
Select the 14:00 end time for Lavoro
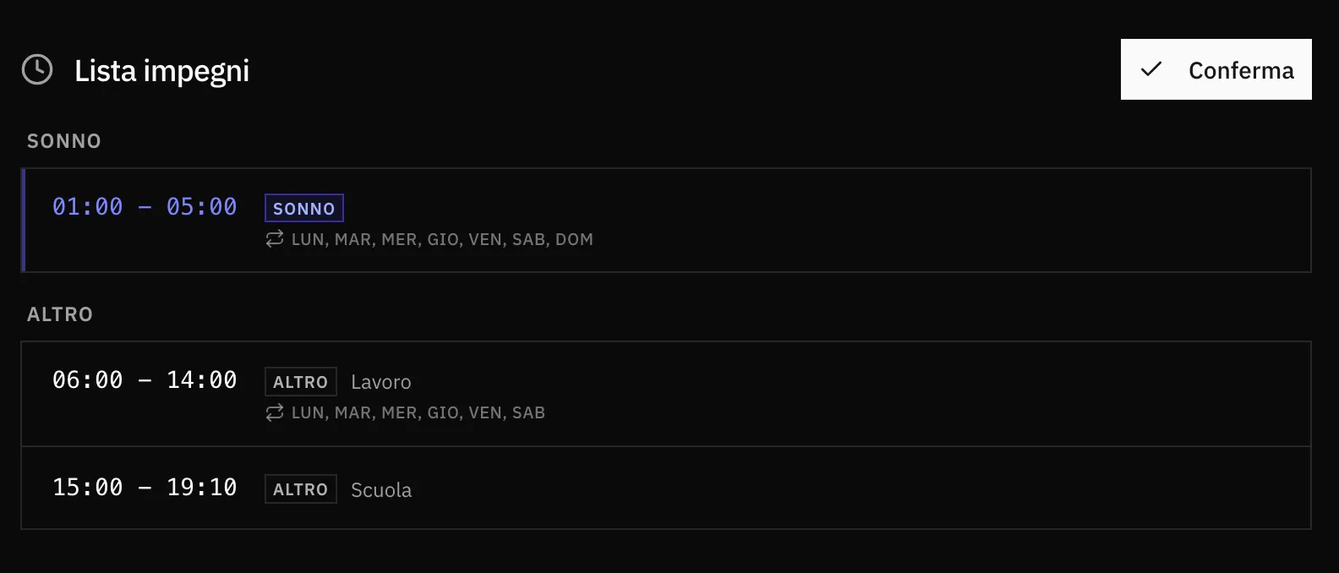[x=201, y=380]
